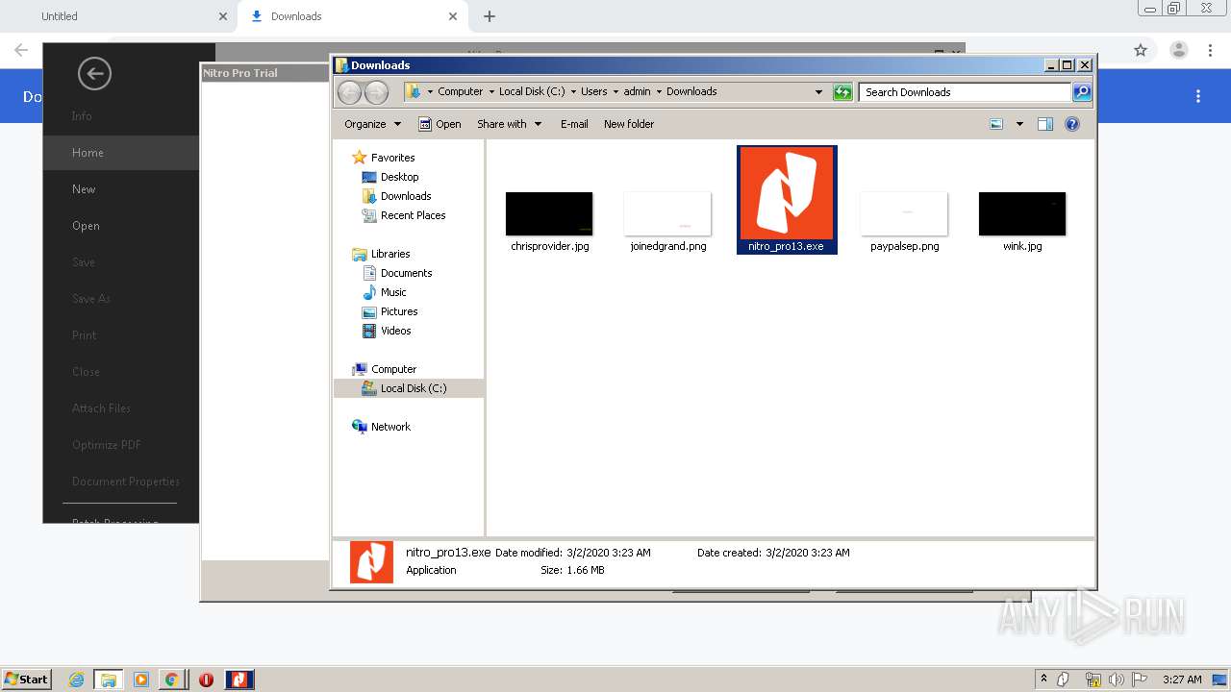Expand the Share with menu
Viewport: 1231px width, 692px height.
point(509,124)
